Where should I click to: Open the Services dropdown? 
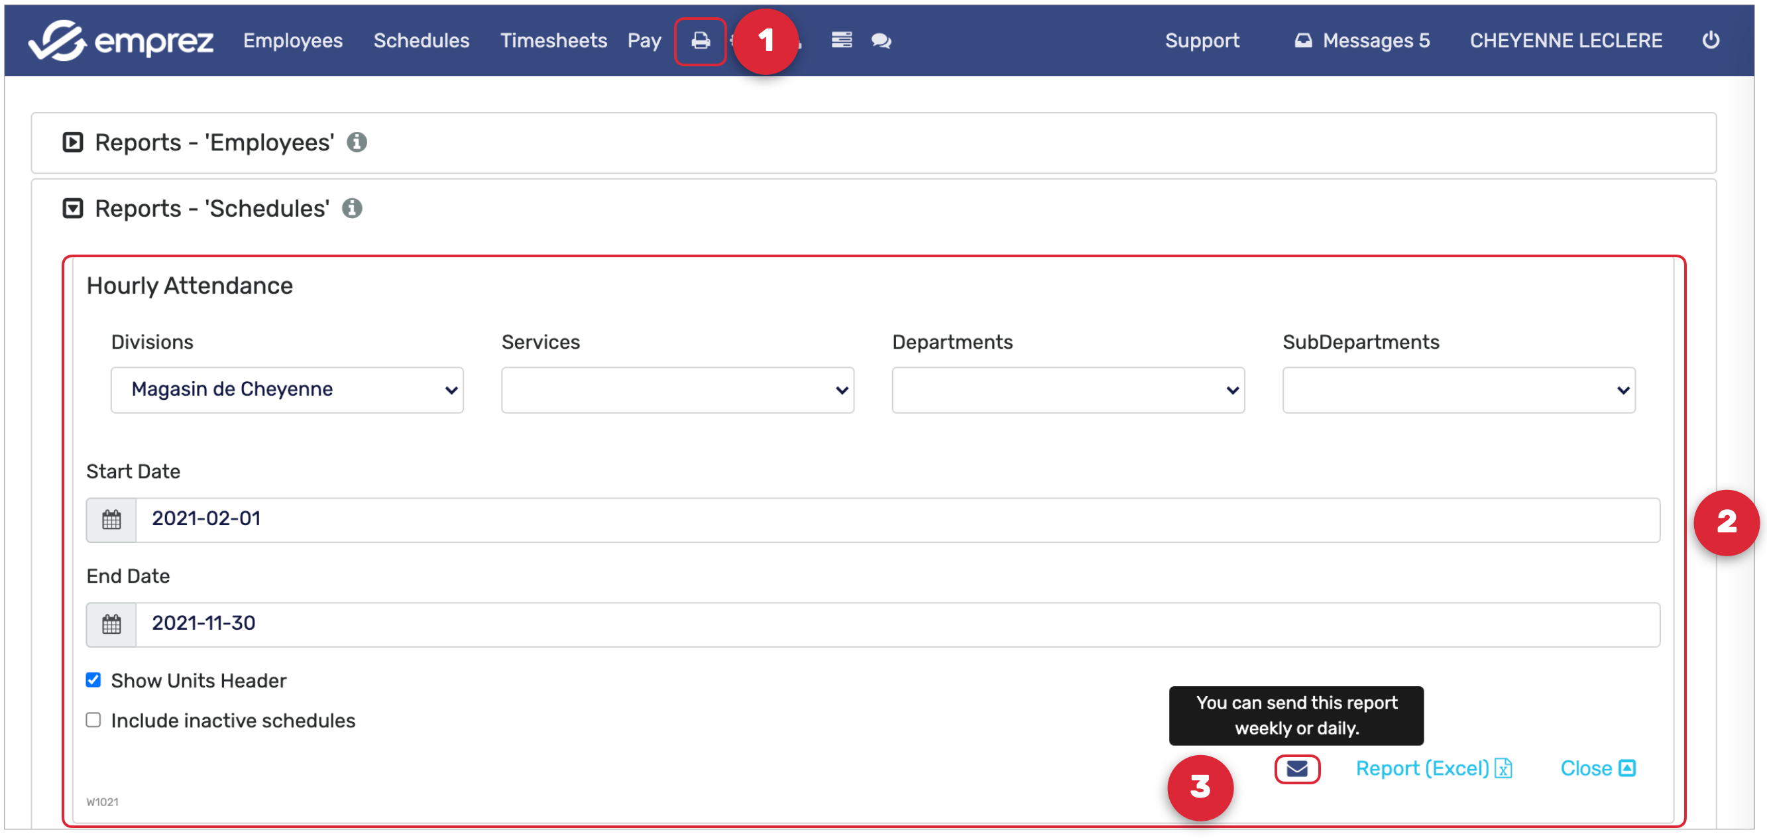pos(677,390)
